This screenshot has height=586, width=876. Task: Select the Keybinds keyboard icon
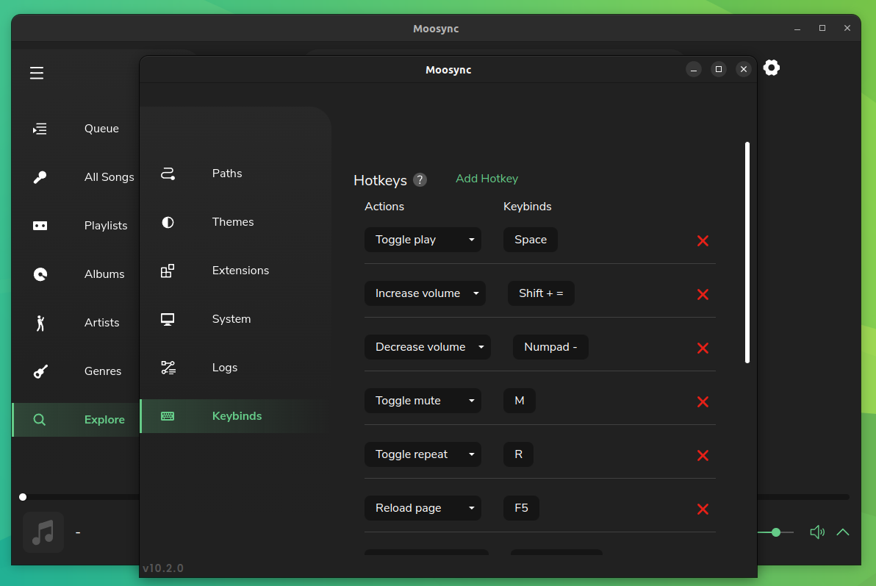tap(168, 415)
